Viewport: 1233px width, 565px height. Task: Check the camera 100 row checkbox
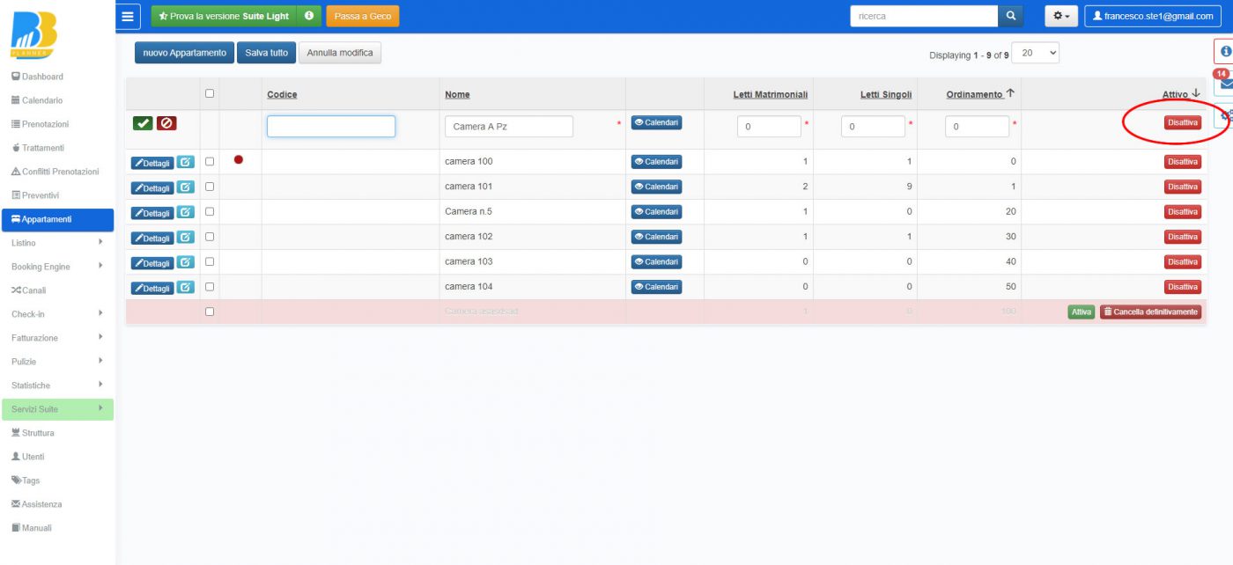tap(210, 161)
